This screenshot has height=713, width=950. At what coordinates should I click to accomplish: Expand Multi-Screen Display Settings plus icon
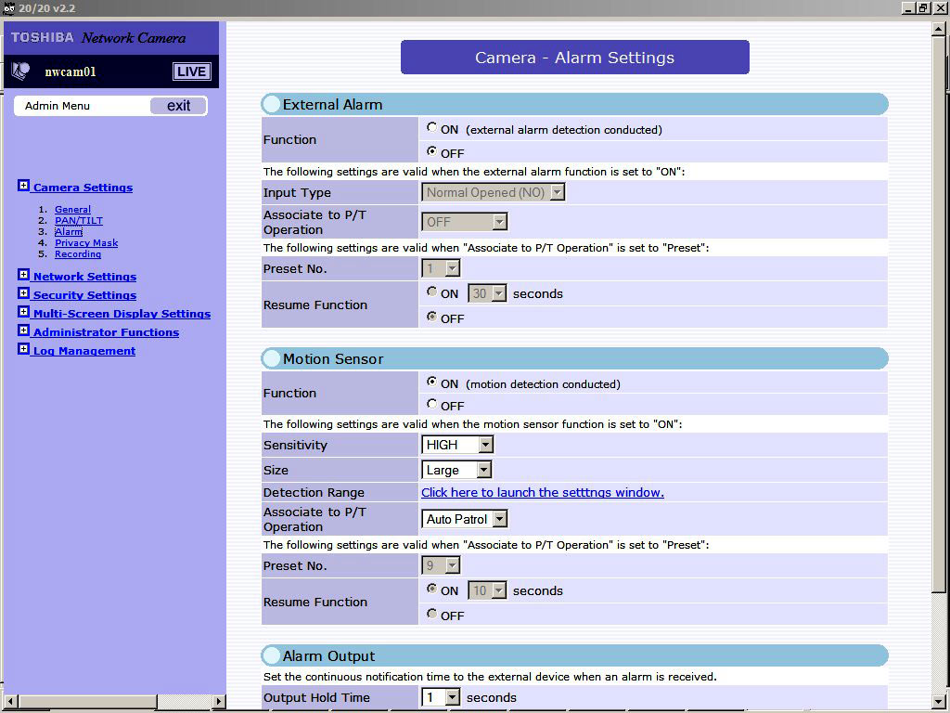click(24, 313)
